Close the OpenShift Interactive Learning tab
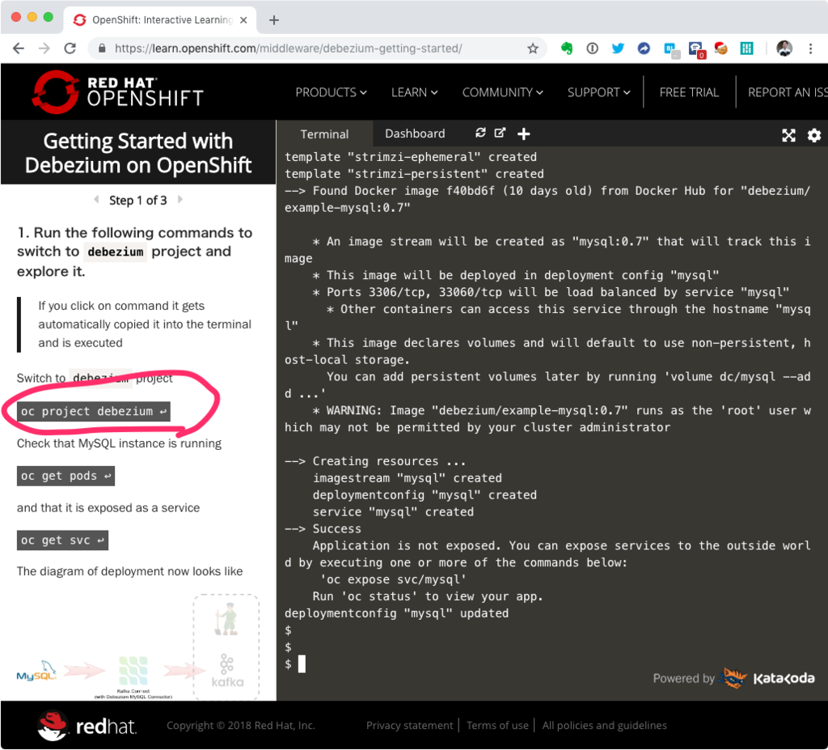Screen dimensions: 828x750 pyautogui.click(x=243, y=20)
